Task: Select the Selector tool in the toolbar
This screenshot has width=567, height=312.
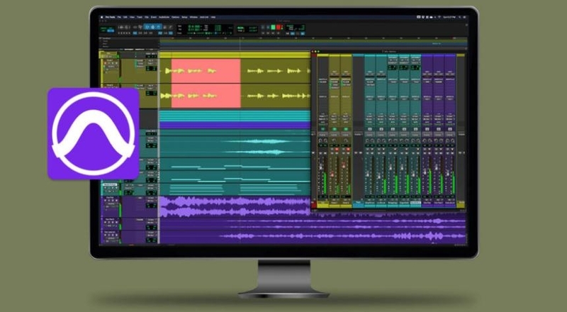Action: (152, 27)
